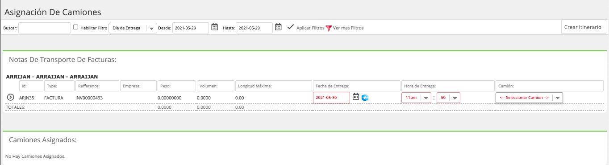Click the Peso column filter field

coord(176,86)
